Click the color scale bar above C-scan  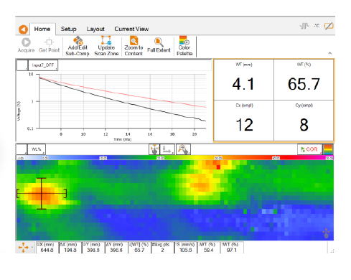click(175, 158)
